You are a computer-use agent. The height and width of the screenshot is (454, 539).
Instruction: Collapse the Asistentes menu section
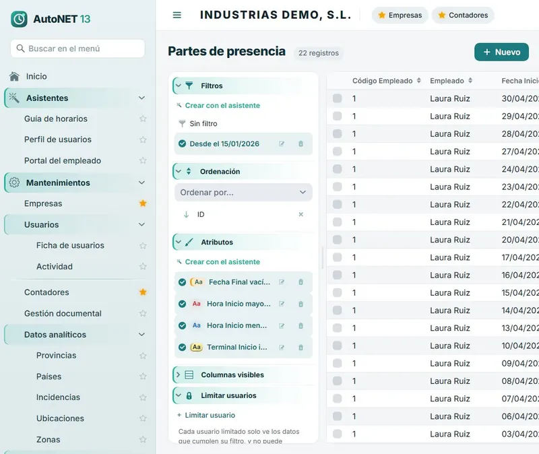[x=141, y=98]
